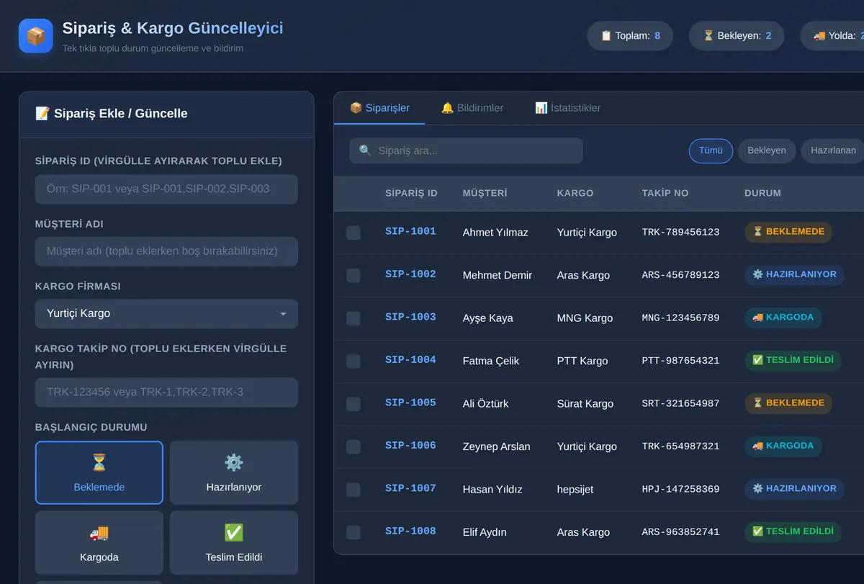Open the Bildirimler tab
Image resolution: width=864 pixels, height=584 pixels.
[x=472, y=108]
